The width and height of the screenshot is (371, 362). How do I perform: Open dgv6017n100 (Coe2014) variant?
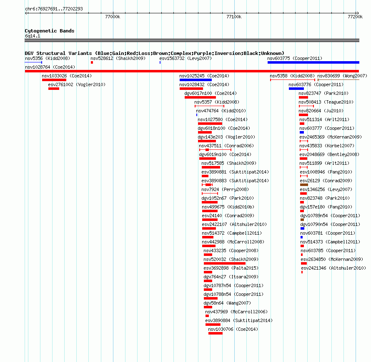click(x=211, y=93)
